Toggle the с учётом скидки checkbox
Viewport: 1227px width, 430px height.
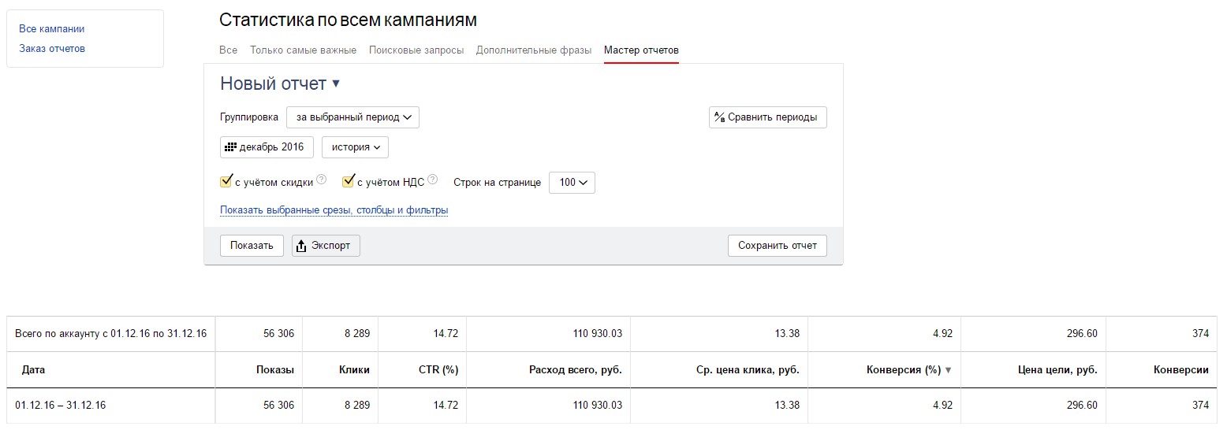tap(226, 182)
